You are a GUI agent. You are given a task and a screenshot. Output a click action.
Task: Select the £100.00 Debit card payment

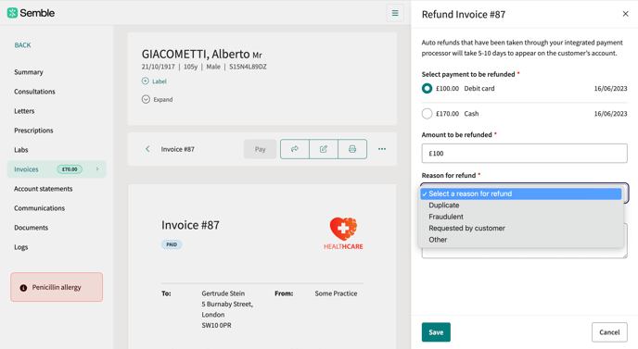427,88
